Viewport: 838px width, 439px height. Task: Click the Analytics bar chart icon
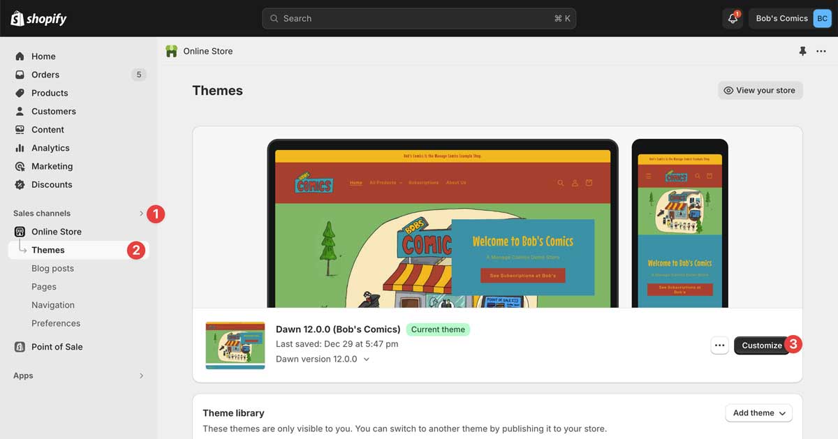20,148
